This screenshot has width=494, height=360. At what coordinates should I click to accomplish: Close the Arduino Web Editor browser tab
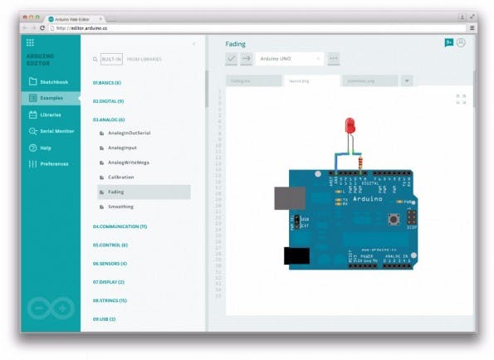click(x=100, y=19)
